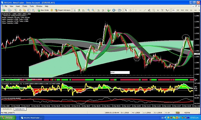Viewport: 201px width, 120px height.
Task: Select the Equidistant Channel tool
Action: pos(149,10)
